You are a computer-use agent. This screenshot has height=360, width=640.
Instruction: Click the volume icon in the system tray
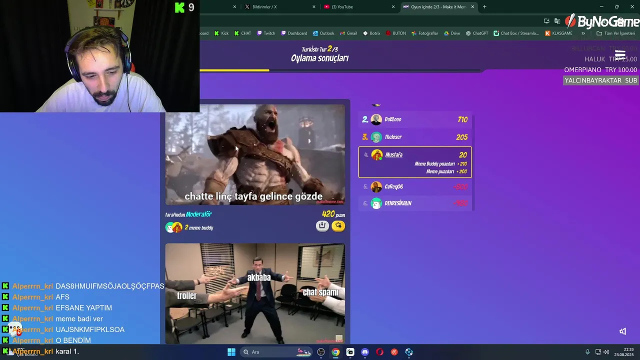(x=606, y=352)
